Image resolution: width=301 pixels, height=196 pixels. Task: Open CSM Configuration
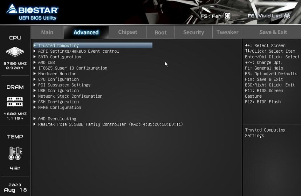[58, 102]
